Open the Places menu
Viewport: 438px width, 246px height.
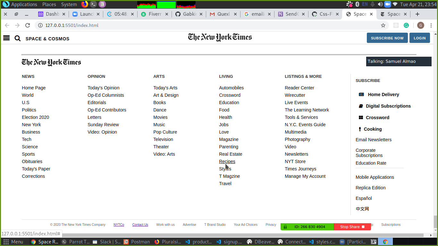coord(49,4)
